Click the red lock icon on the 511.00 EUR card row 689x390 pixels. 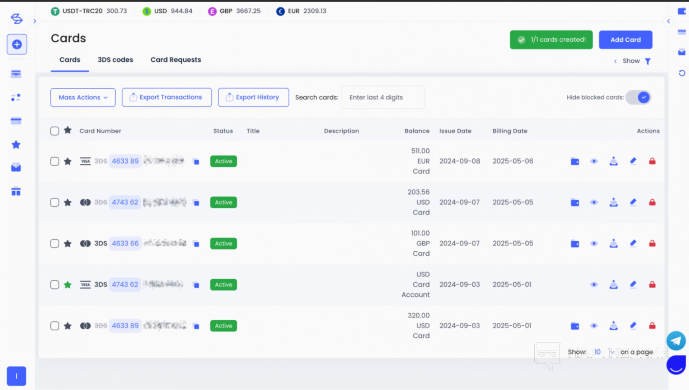[652, 161]
